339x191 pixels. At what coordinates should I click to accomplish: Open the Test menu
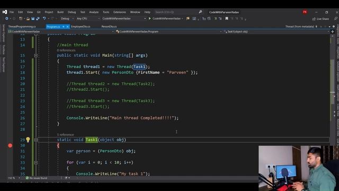(83, 12)
